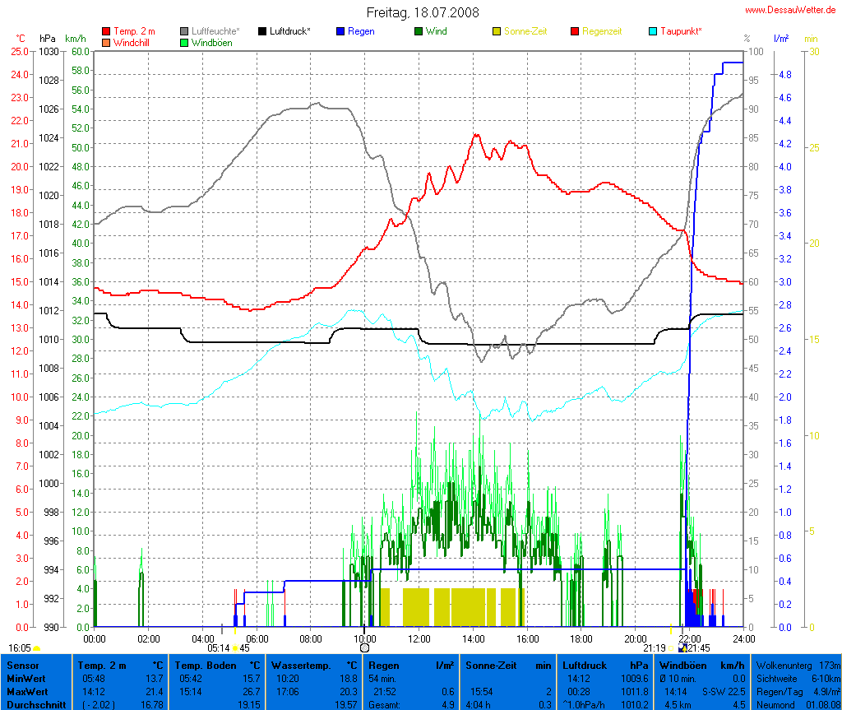Click the chart title Freitag, 18.07.2008

(x=423, y=12)
